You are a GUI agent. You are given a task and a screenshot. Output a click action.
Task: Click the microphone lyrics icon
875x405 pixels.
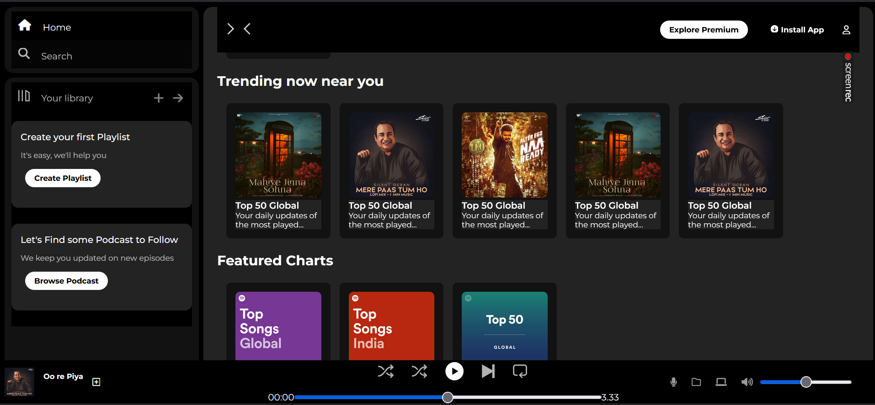pos(673,382)
